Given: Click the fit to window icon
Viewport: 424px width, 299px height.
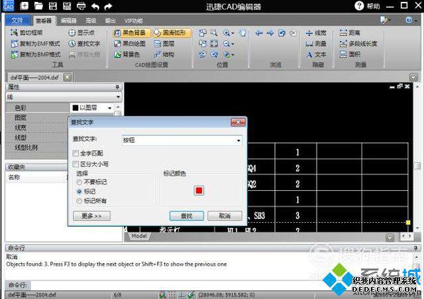Looking at the screenshot, I should click(x=214, y=44).
